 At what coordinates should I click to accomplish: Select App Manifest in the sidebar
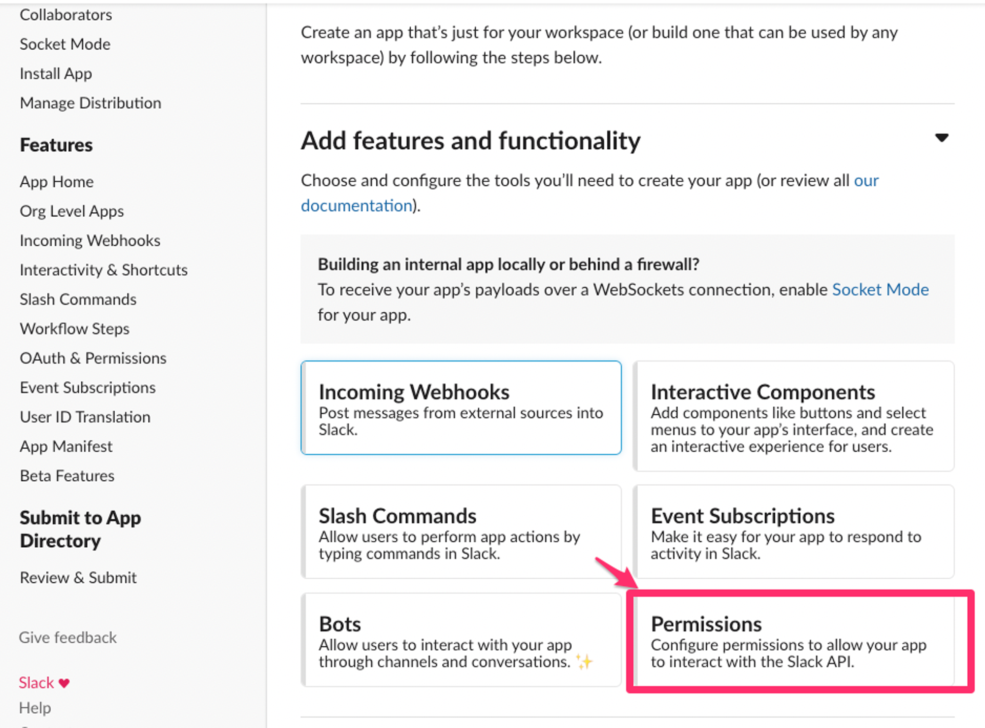(66, 446)
